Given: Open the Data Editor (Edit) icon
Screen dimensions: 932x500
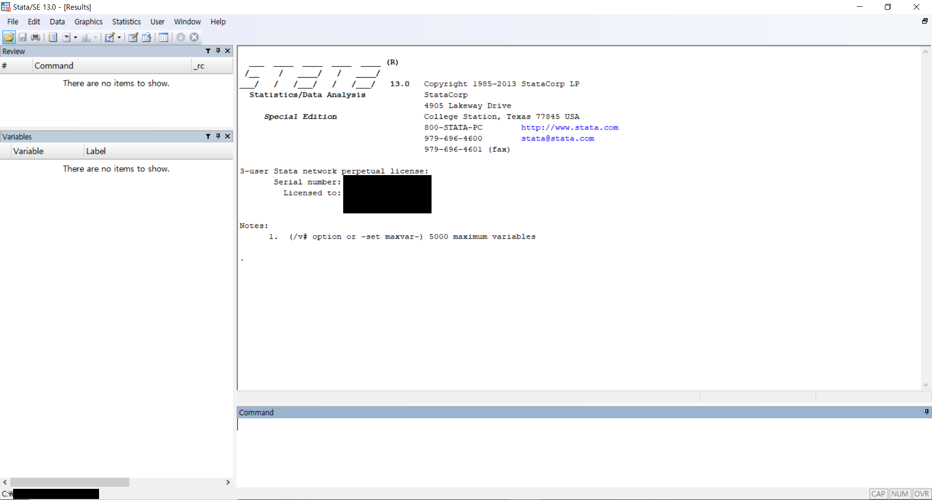Looking at the screenshot, I should [x=133, y=37].
